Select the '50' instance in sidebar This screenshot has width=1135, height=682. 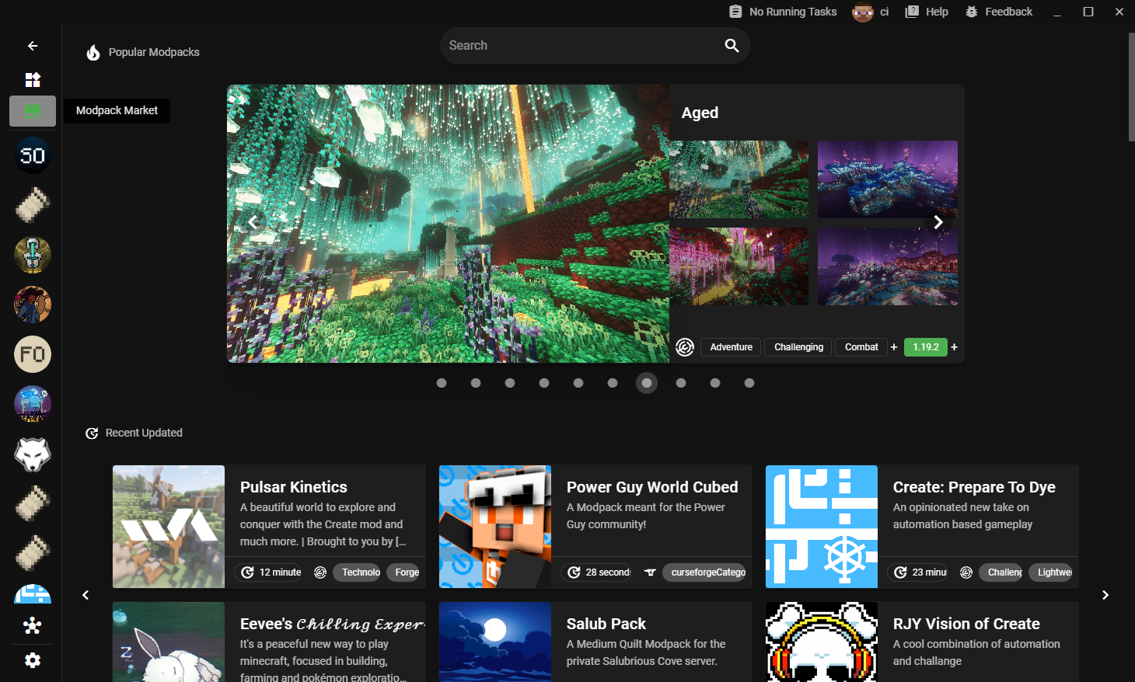[33, 155]
